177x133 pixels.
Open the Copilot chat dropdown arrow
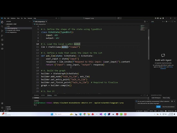pos(121,18)
